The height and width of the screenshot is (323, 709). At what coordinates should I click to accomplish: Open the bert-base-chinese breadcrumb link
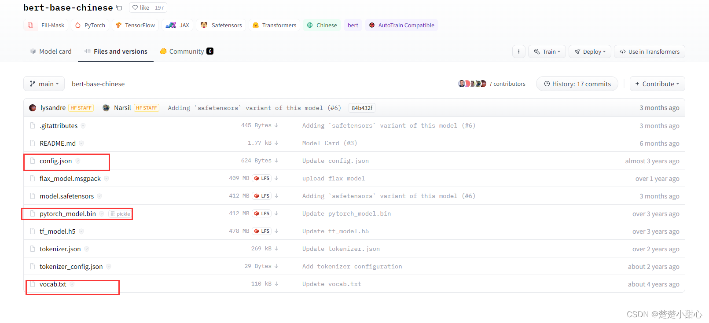tap(98, 84)
